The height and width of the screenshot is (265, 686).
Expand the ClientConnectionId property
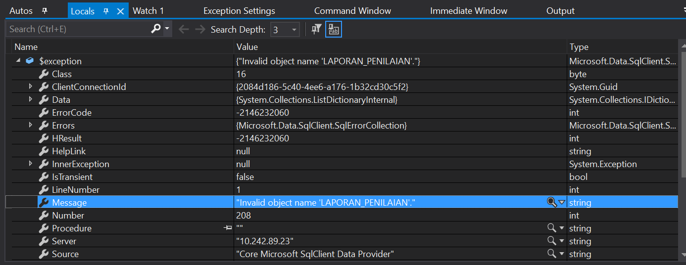point(31,87)
